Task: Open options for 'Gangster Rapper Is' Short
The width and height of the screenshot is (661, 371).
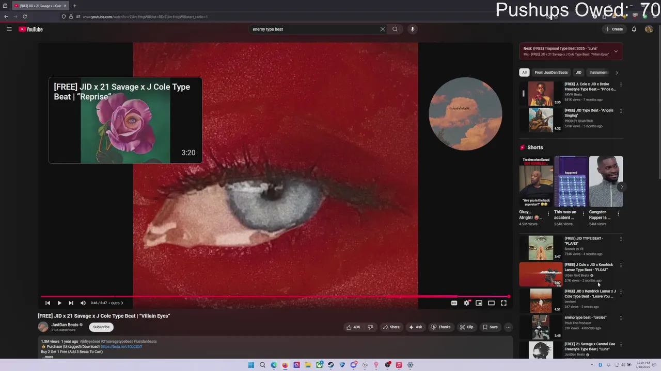Action: click(x=618, y=213)
